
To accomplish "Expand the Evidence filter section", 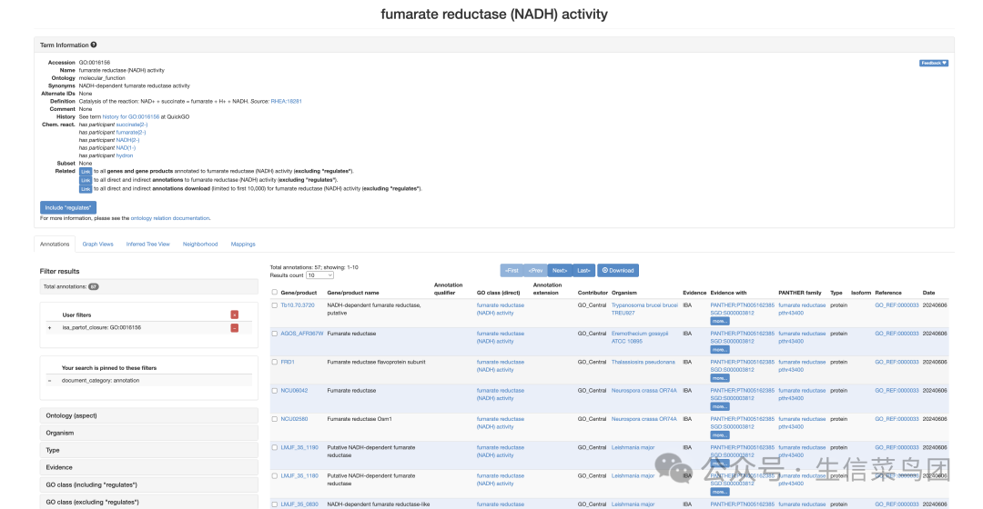I will [149, 467].
